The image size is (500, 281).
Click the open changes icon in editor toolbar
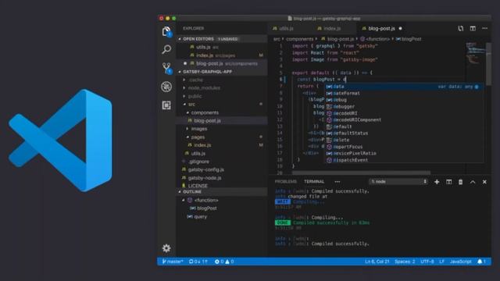click(461, 28)
